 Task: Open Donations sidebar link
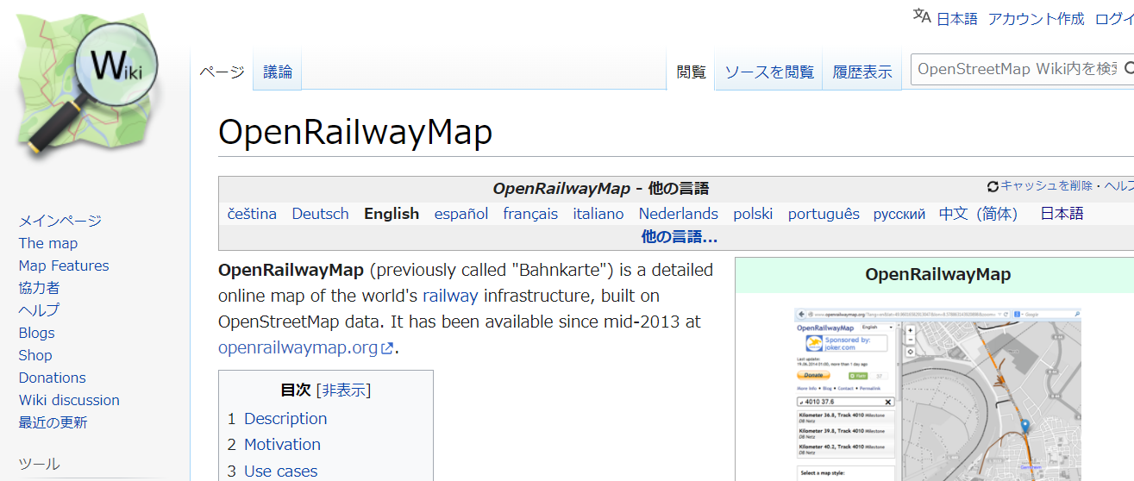click(x=53, y=378)
